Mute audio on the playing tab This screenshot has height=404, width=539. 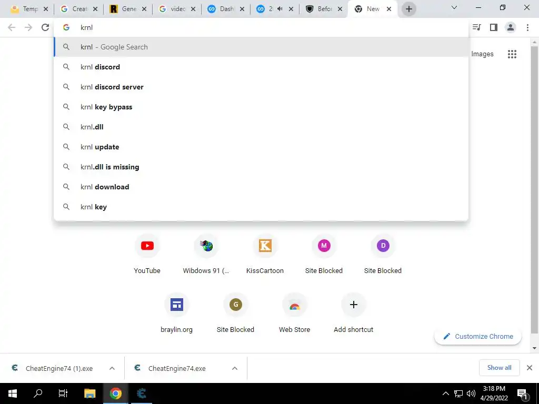tap(280, 9)
